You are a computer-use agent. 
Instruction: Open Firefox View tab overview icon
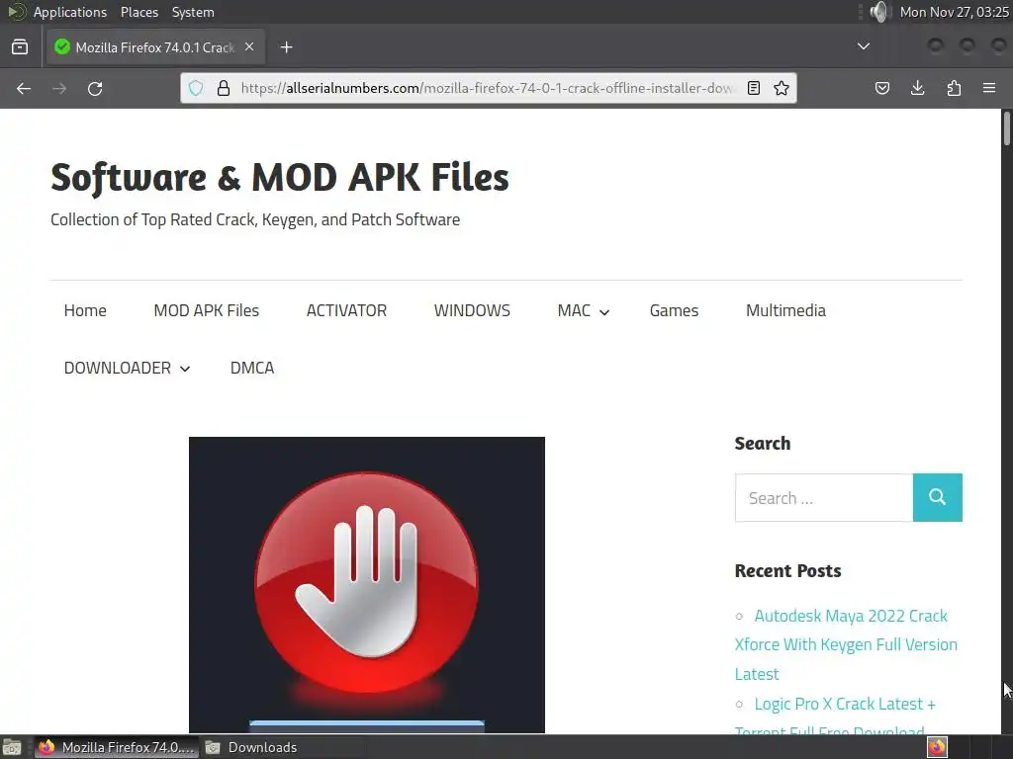click(20, 47)
